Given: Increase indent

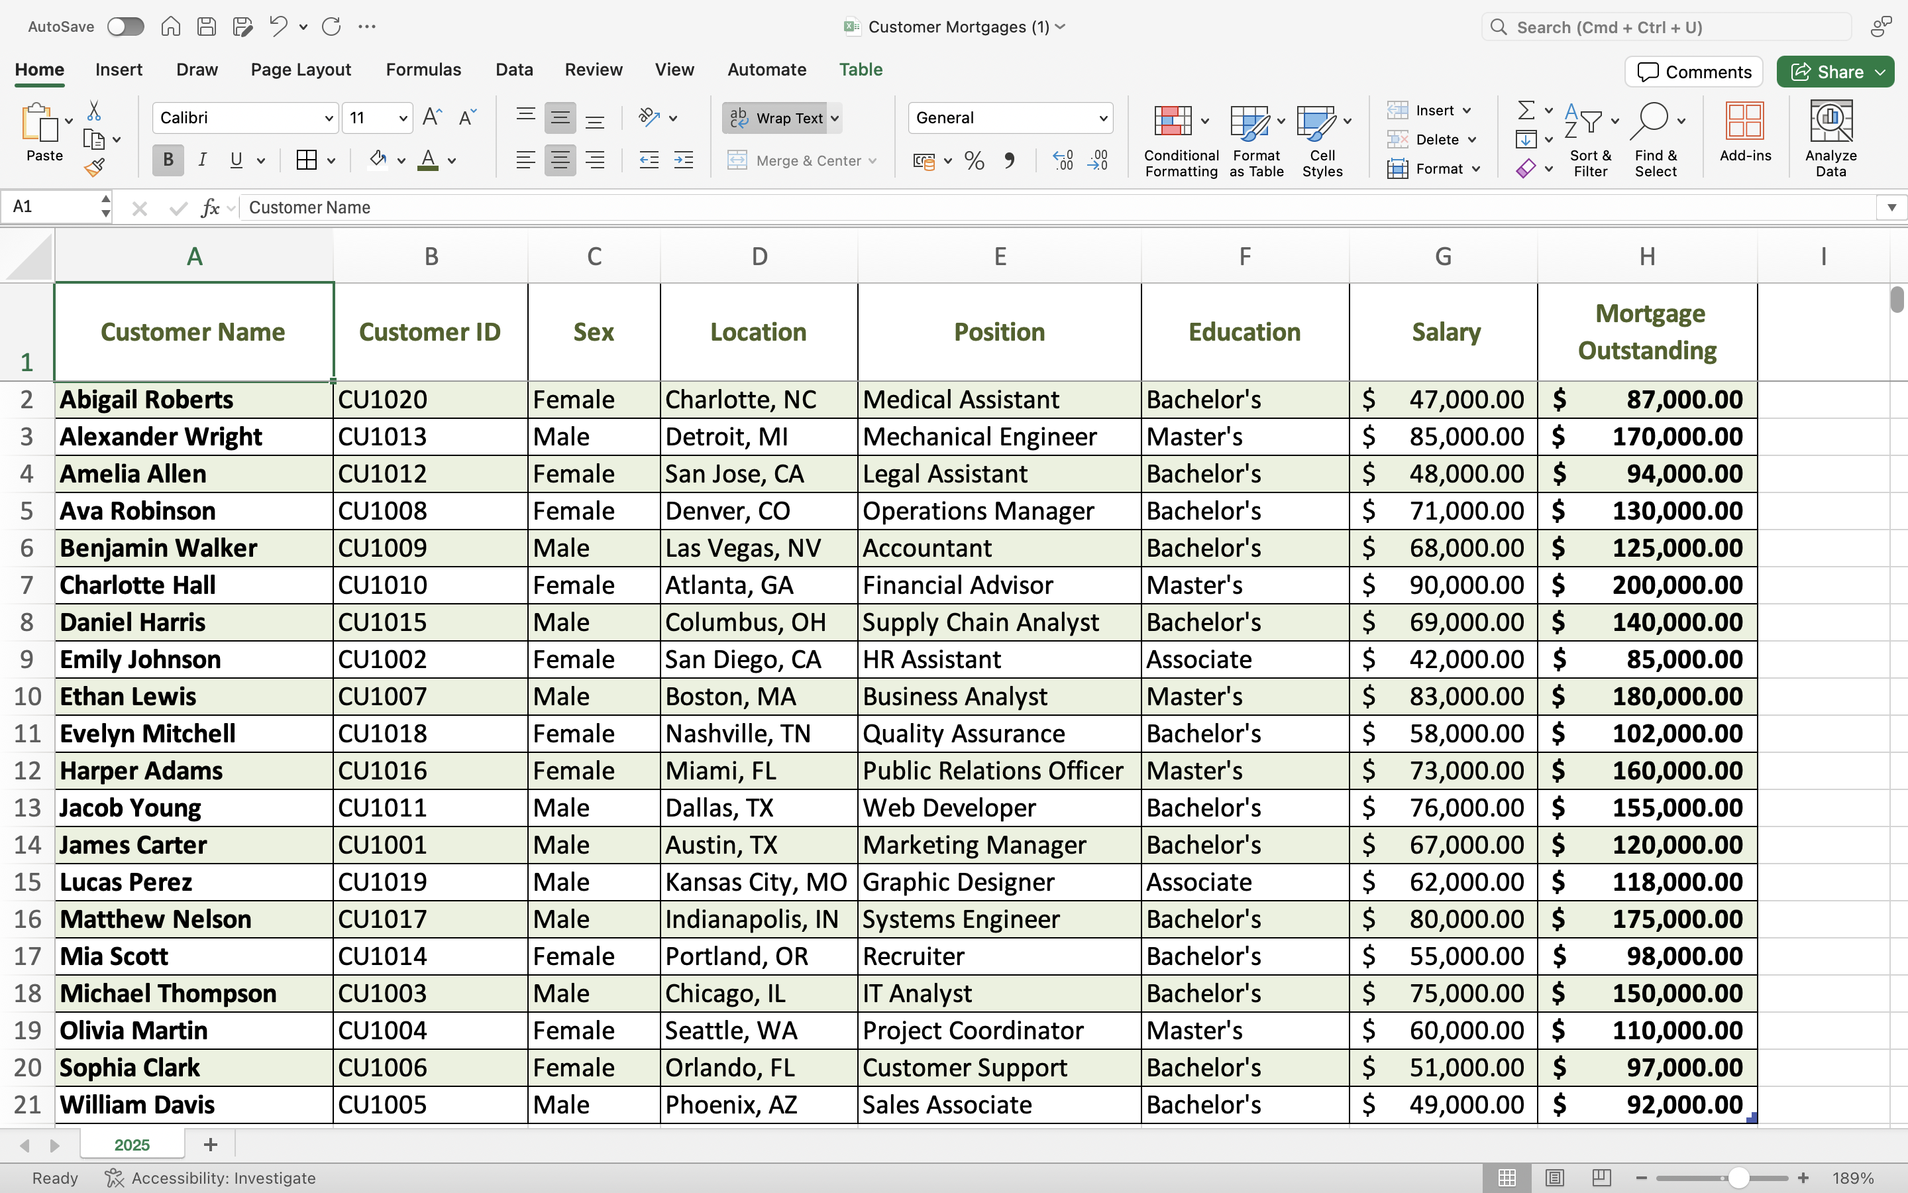Looking at the screenshot, I should click(x=684, y=161).
